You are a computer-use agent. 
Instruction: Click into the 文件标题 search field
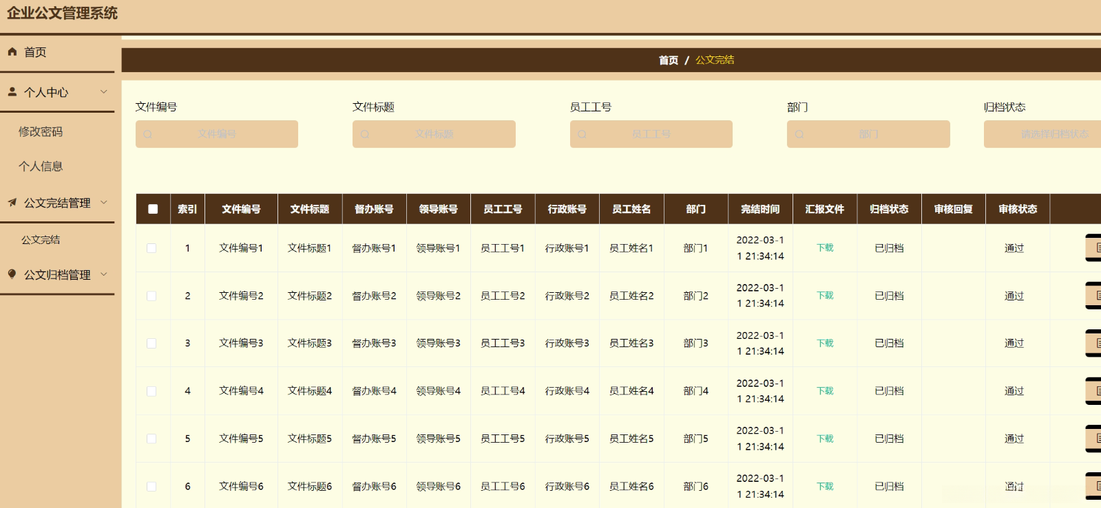434,134
